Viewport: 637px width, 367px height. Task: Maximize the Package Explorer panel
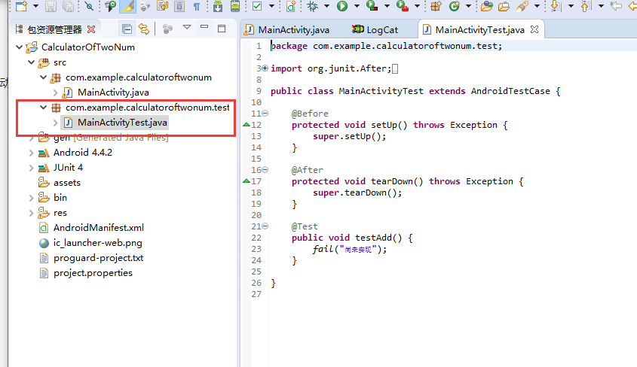point(222,29)
